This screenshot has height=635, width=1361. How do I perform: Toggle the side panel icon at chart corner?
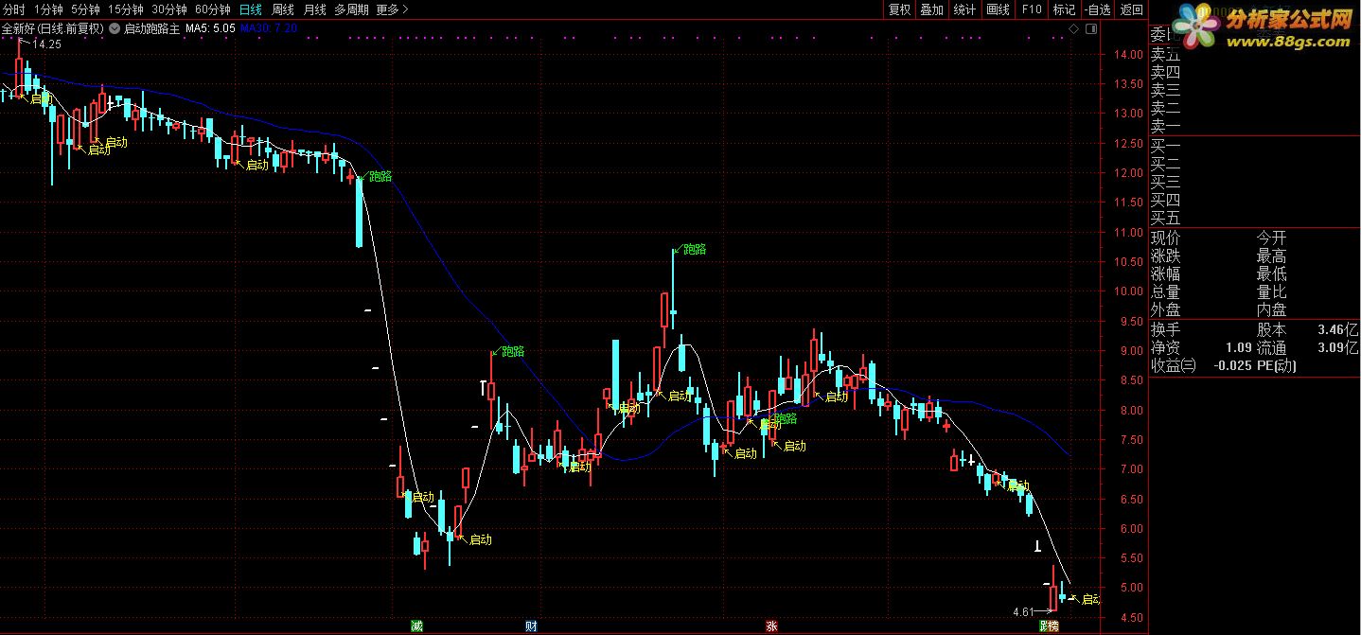coord(1090,29)
